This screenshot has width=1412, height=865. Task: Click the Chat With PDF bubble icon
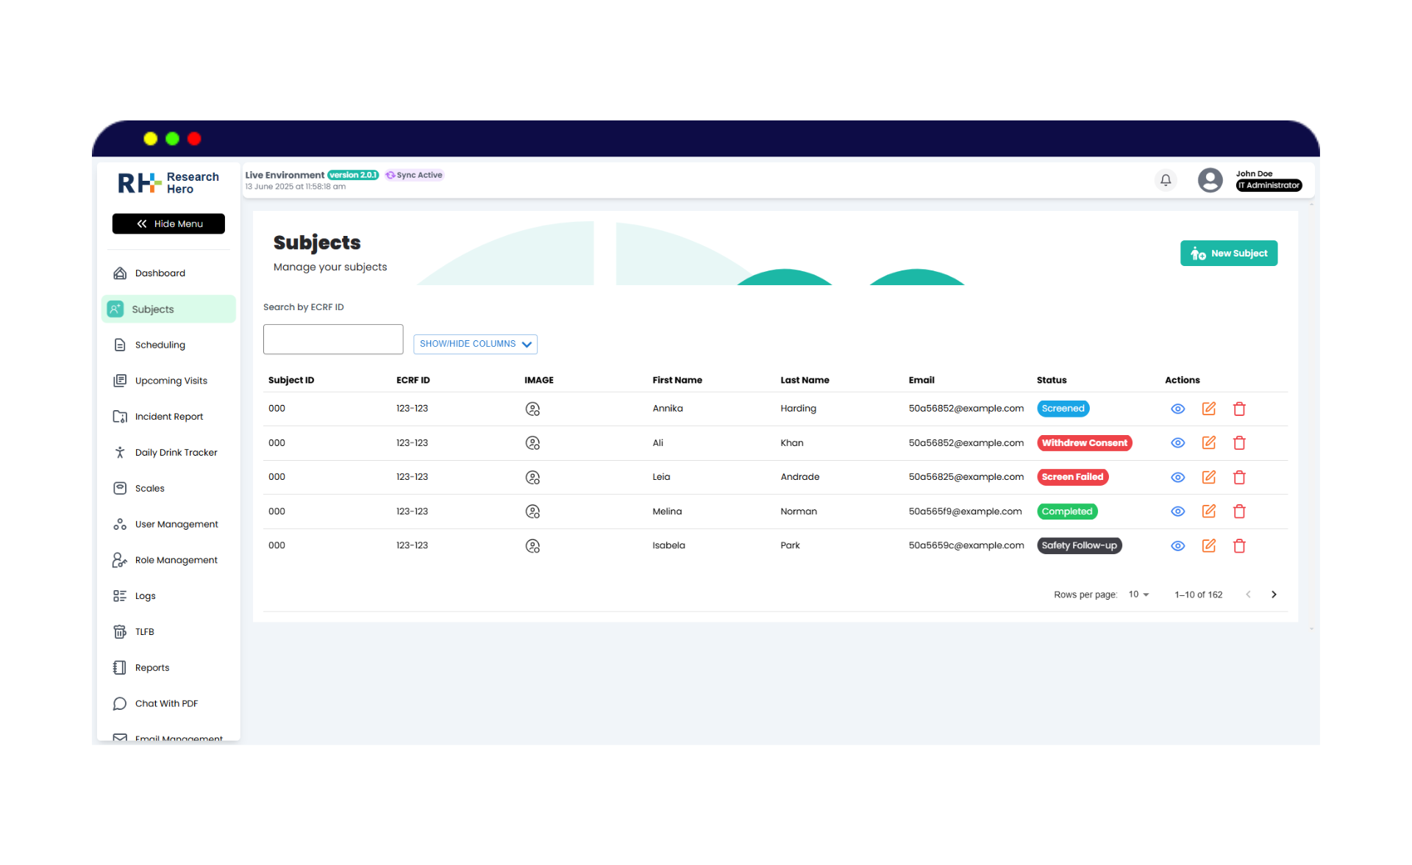pyautogui.click(x=120, y=703)
